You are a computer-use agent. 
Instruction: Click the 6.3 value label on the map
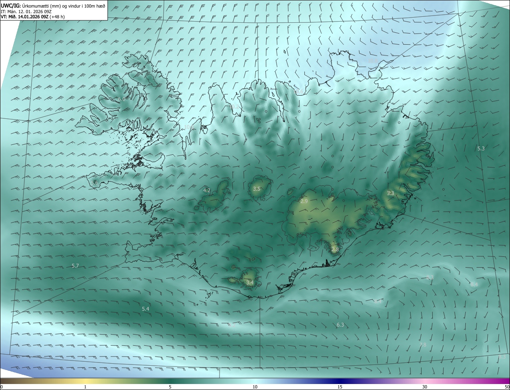click(x=340, y=325)
